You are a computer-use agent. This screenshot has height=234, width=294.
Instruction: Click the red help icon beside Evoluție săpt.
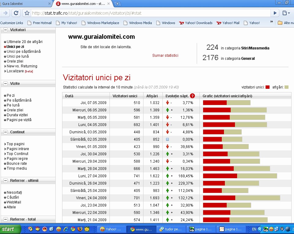coord(192,96)
